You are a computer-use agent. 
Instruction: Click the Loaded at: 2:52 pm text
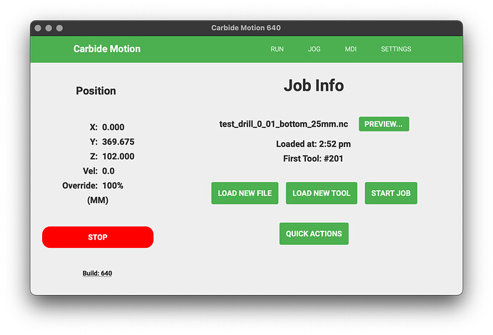(x=314, y=144)
